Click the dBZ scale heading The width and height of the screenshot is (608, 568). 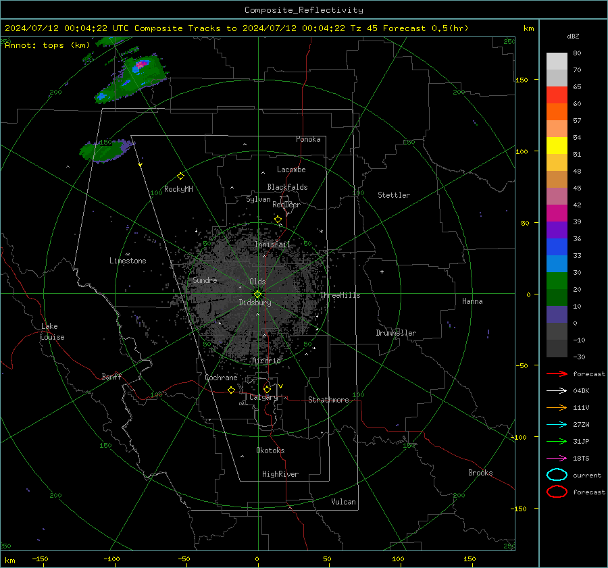pos(573,36)
